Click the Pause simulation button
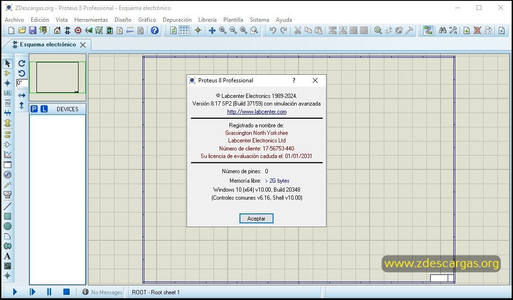This screenshot has height=300, width=513. tap(49, 292)
